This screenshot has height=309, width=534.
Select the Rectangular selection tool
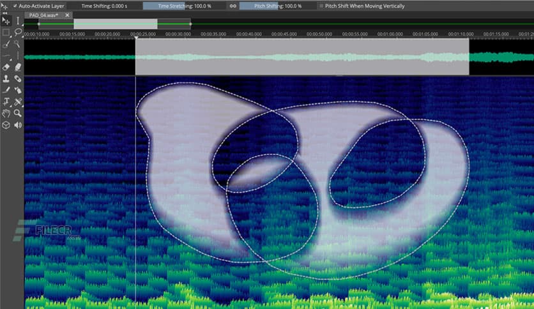(6, 33)
